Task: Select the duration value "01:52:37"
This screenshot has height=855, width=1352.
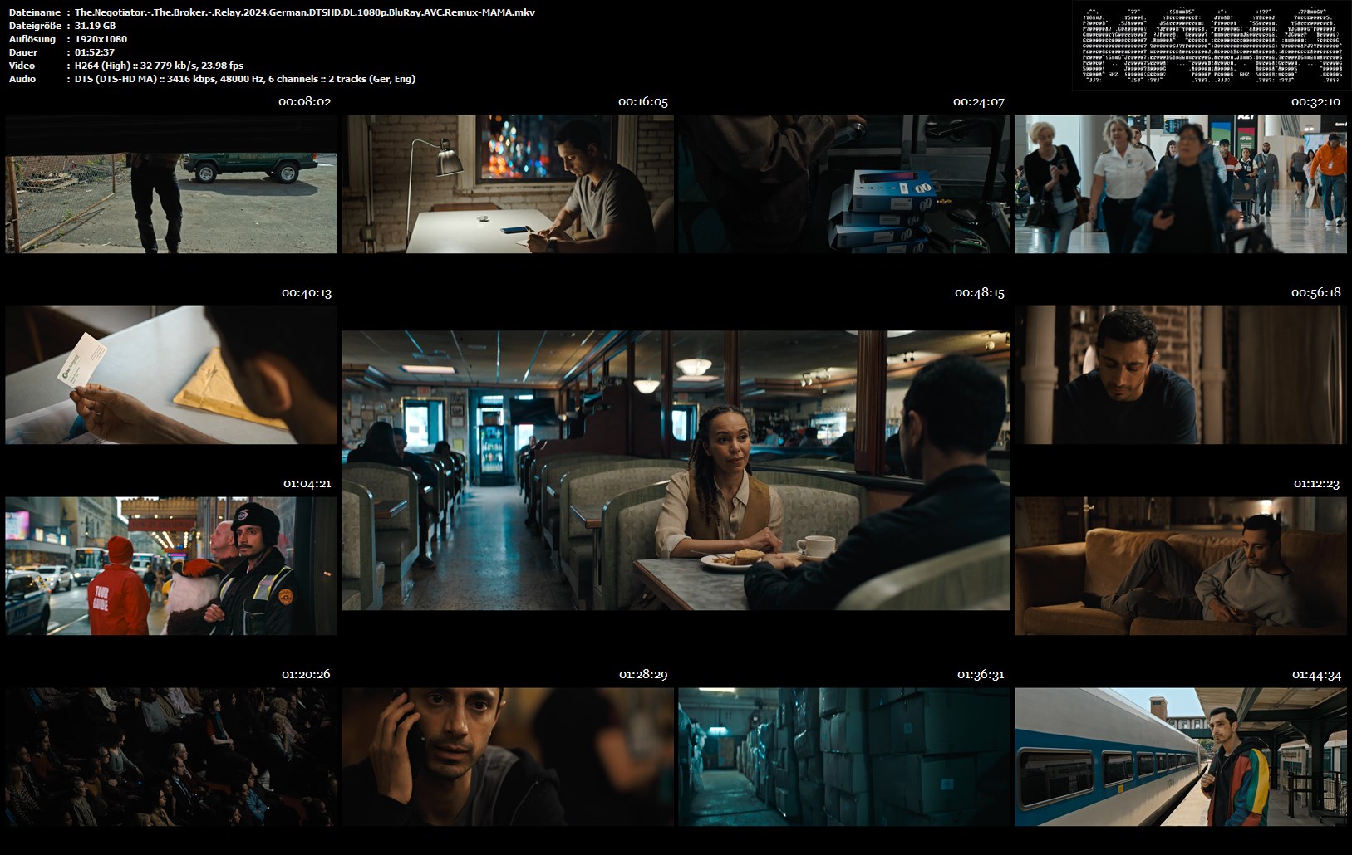Action: pyautogui.click(x=95, y=52)
